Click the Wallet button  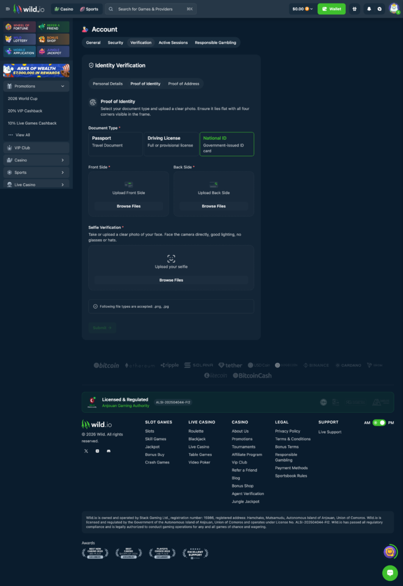tap(331, 9)
